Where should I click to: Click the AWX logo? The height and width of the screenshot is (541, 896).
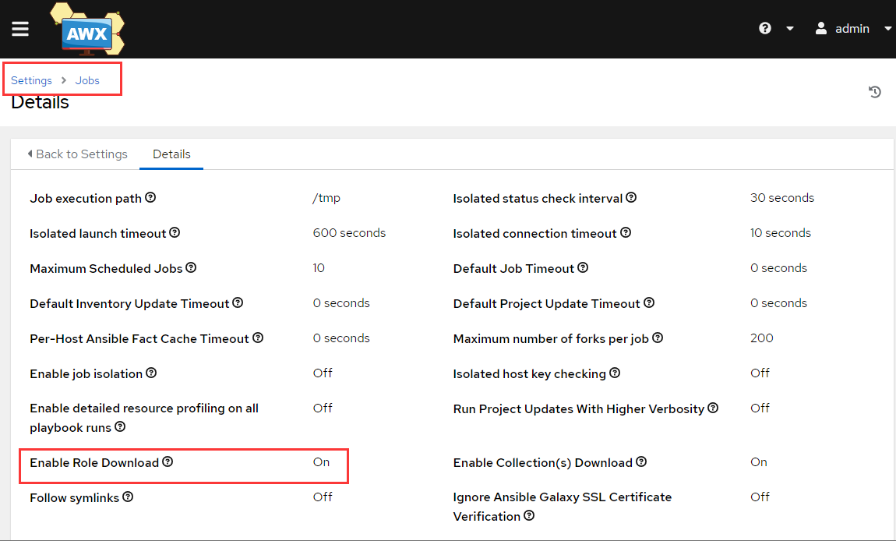tap(87, 29)
